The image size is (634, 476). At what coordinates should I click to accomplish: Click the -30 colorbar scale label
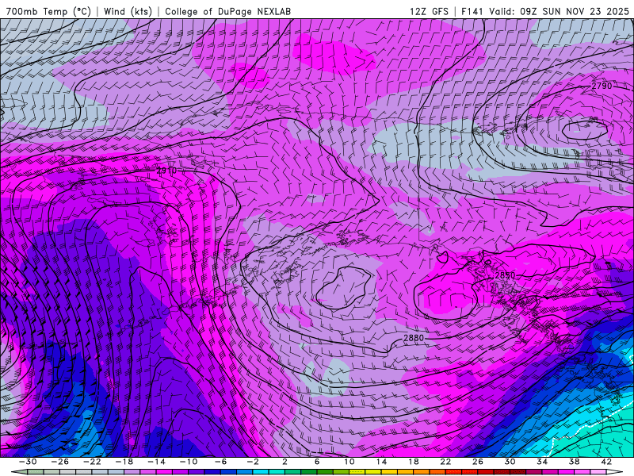[28, 462]
